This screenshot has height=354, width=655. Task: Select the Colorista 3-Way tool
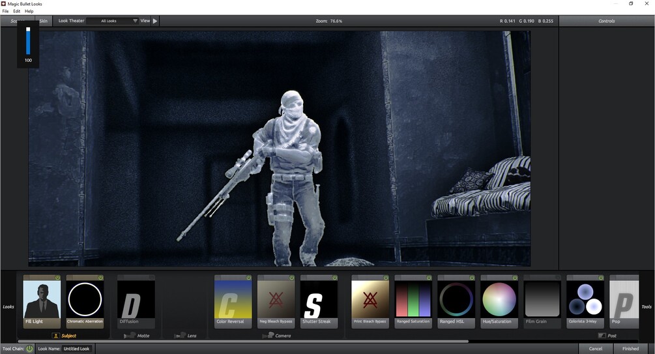coord(585,302)
